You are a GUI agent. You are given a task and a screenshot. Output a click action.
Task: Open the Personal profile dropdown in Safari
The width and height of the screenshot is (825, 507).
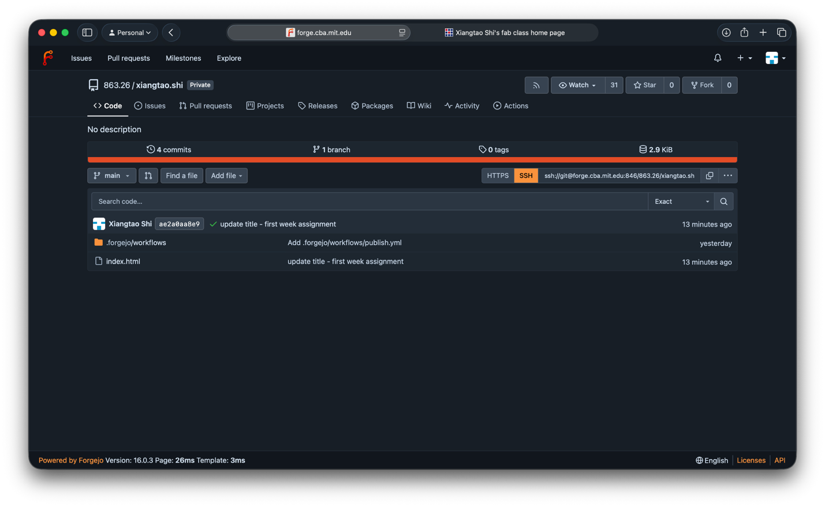[x=130, y=33]
